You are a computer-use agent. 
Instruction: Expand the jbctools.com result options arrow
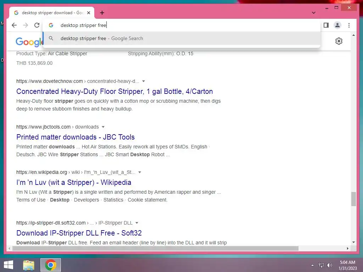click(103, 127)
